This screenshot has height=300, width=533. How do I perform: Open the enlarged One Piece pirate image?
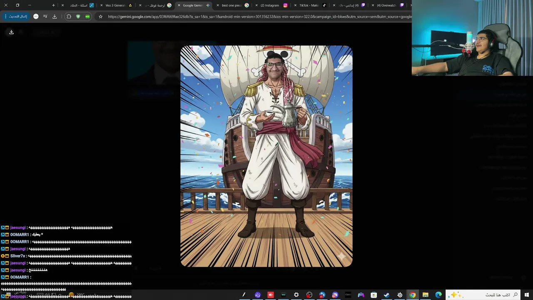pos(266,156)
